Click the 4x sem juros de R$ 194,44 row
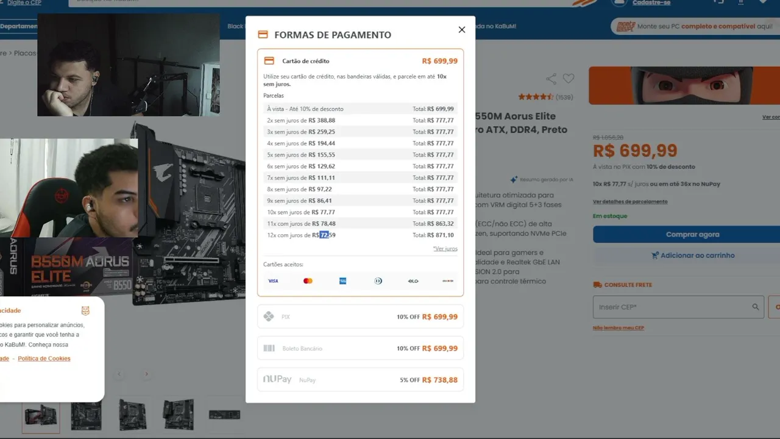780x439 pixels. pos(361,143)
